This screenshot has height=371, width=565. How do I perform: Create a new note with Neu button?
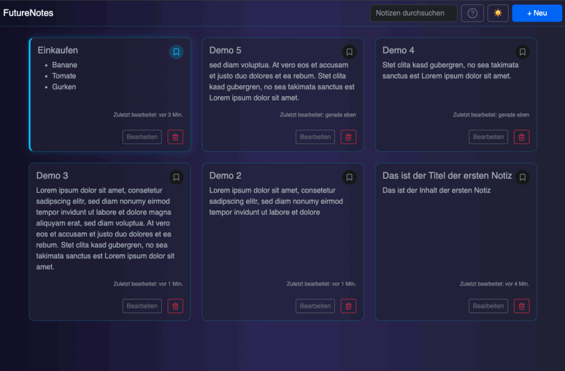pyautogui.click(x=536, y=13)
